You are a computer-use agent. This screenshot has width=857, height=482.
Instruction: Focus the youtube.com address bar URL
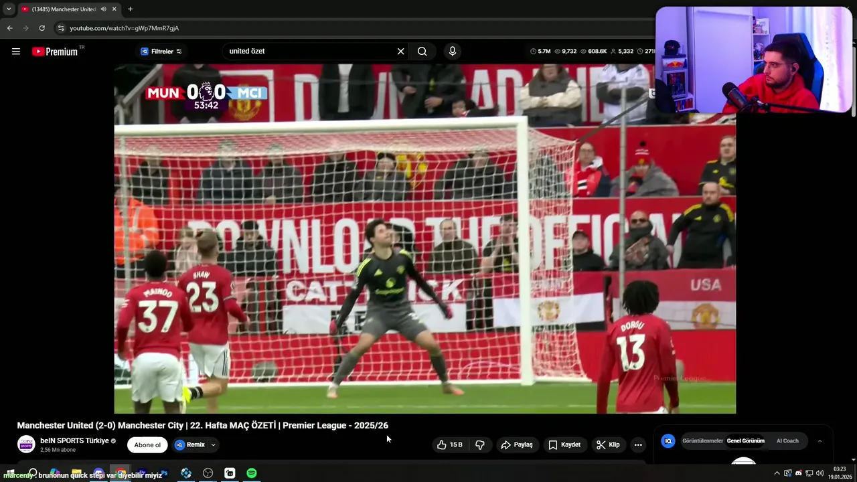pyautogui.click(x=124, y=28)
